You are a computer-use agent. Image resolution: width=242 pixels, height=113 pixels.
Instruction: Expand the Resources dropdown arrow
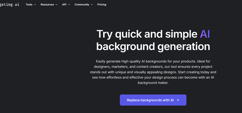(x=56, y=5)
